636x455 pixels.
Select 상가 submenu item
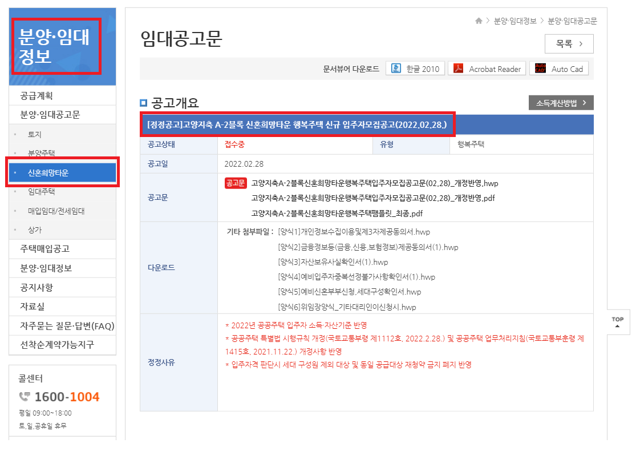tap(63, 229)
